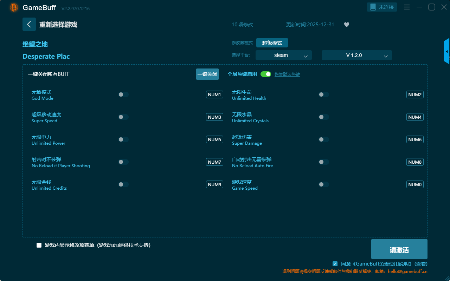Click the restore default hotkeys link
The image size is (450, 281).
pos(287,74)
